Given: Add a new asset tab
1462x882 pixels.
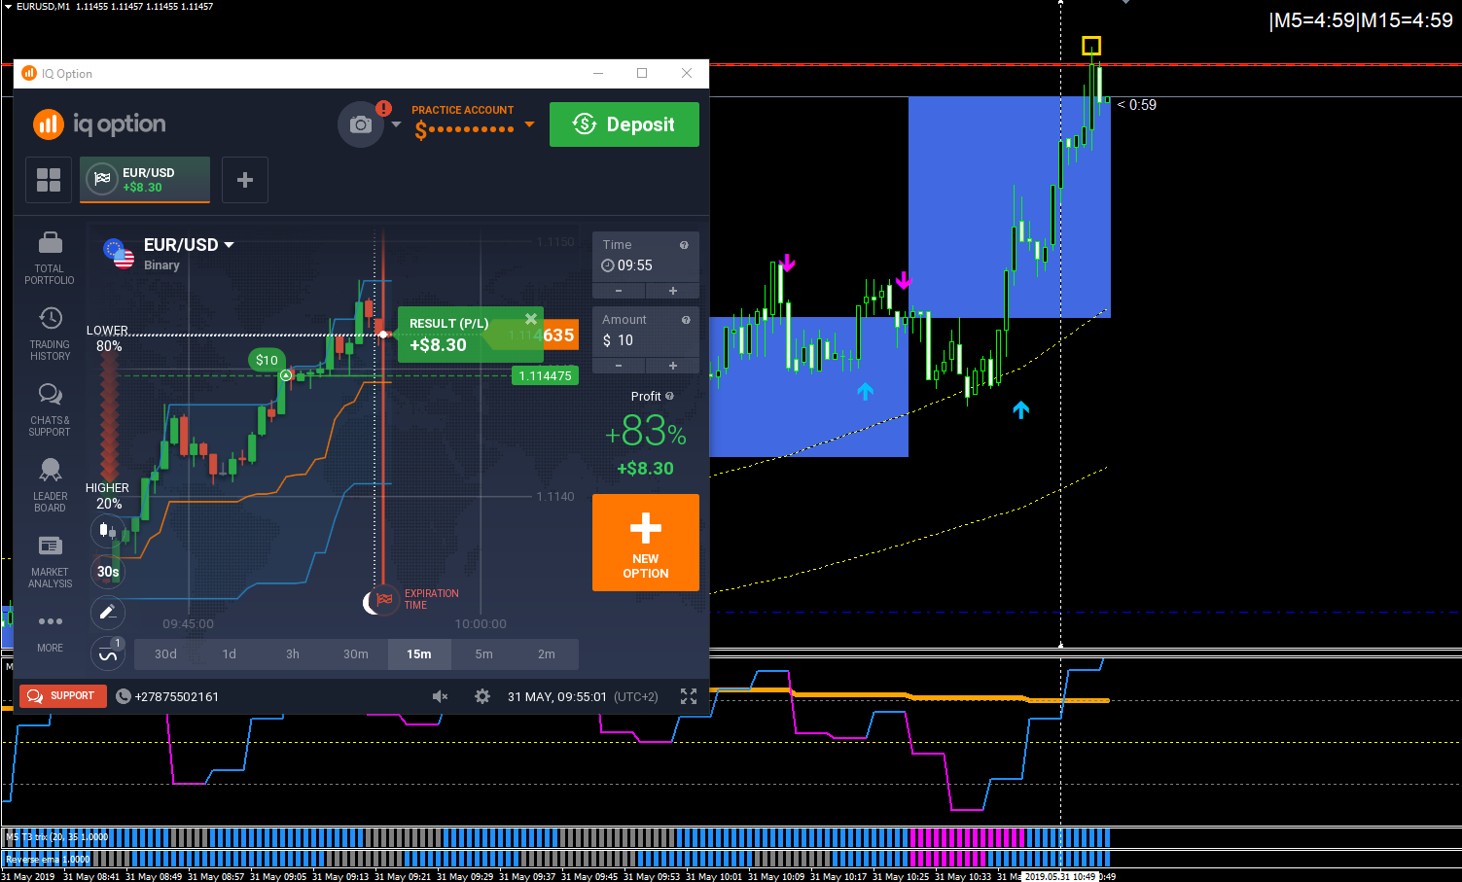Looking at the screenshot, I should 245,180.
